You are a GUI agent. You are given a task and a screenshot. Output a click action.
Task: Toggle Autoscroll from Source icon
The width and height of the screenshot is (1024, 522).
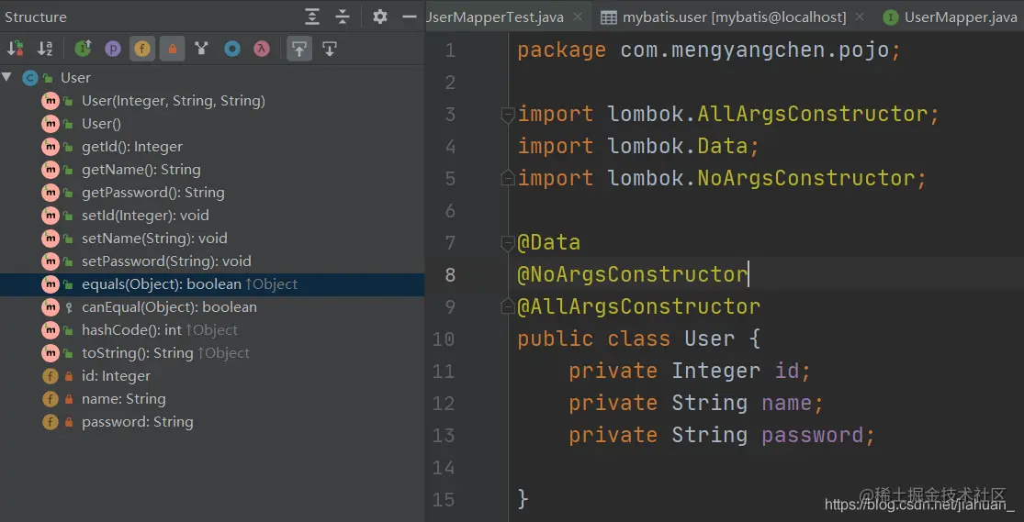coord(330,49)
